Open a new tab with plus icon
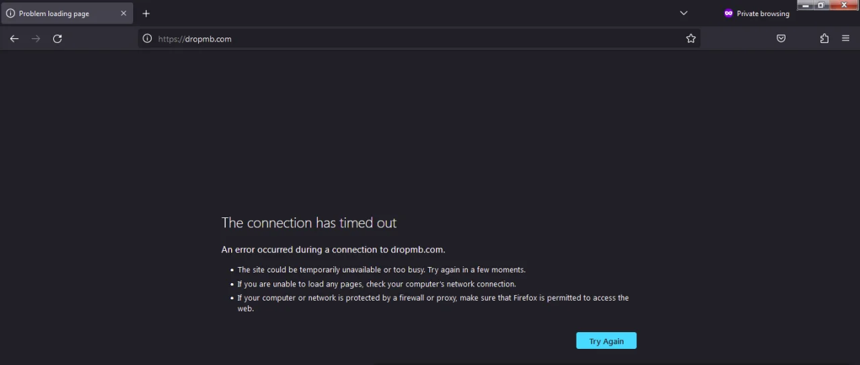860x365 pixels. point(146,13)
